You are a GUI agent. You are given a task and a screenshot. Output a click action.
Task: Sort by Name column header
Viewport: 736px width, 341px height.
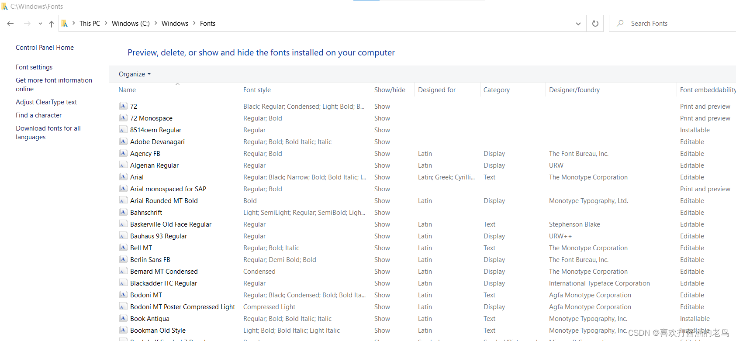[127, 90]
